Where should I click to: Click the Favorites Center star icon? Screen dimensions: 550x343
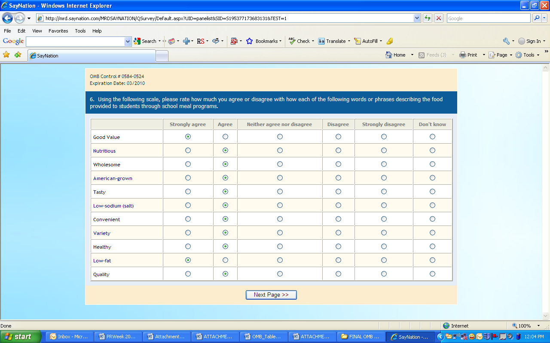(6, 55)
